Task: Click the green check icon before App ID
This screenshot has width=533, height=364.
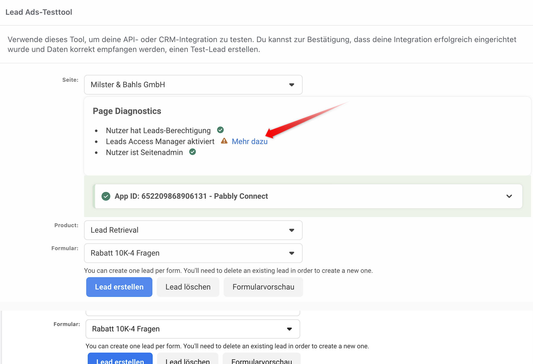Action: click(x=106, y=196)
